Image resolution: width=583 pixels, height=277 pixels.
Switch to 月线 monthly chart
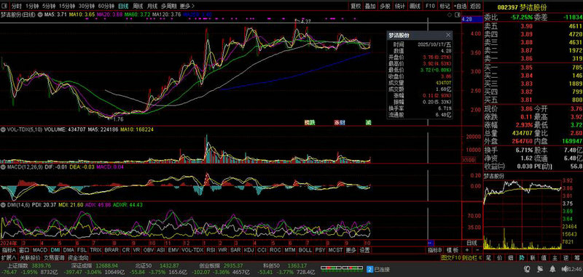[x=152, y=6]
